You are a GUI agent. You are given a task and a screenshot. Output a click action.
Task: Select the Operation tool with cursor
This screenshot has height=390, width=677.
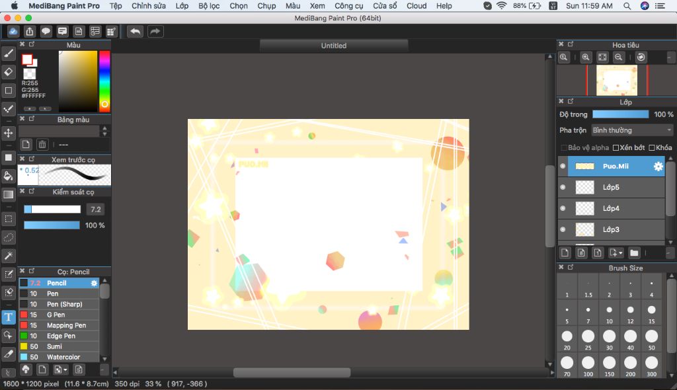[8, 336]
